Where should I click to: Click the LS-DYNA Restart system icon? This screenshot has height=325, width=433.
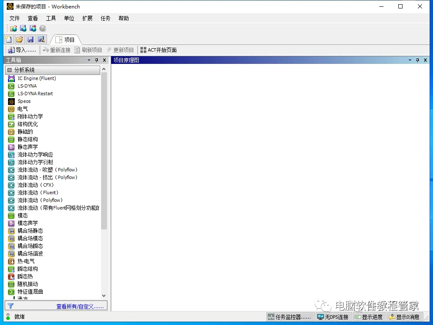(11, 94)
